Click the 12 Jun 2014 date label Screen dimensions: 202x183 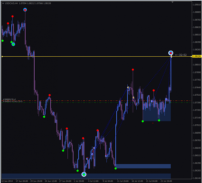click(7, 181)
